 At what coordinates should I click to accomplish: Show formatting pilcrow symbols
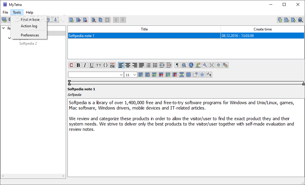[x=177, y=65]
